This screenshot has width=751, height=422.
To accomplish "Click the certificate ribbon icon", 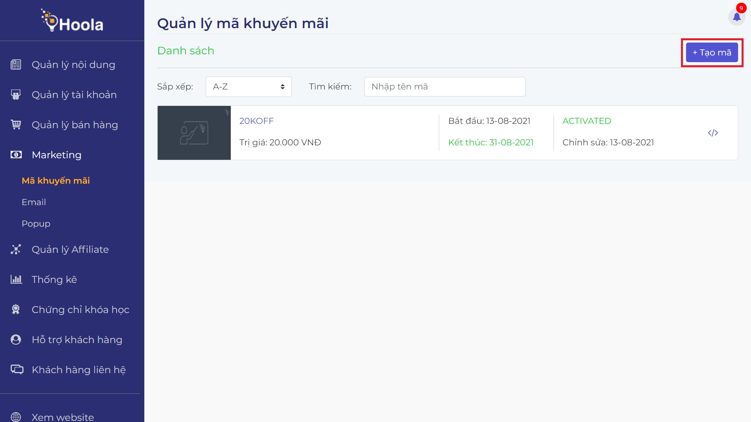I will 16,309.
